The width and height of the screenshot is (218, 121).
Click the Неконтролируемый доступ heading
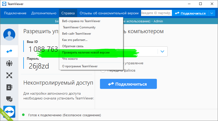click(58, 83)
